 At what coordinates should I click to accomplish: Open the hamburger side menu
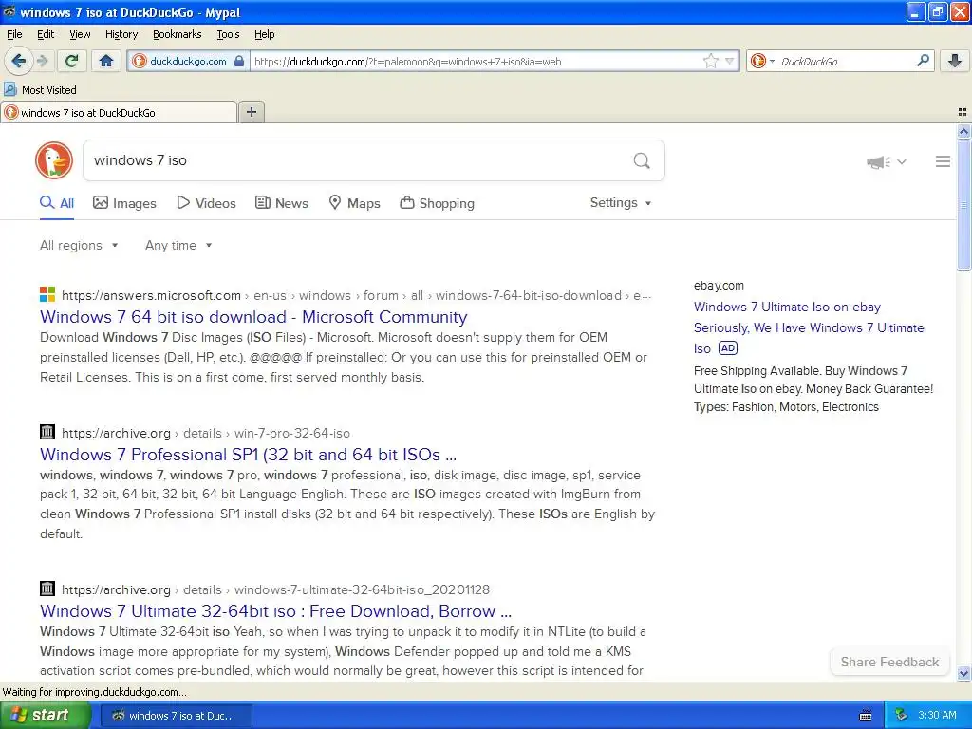943,161
